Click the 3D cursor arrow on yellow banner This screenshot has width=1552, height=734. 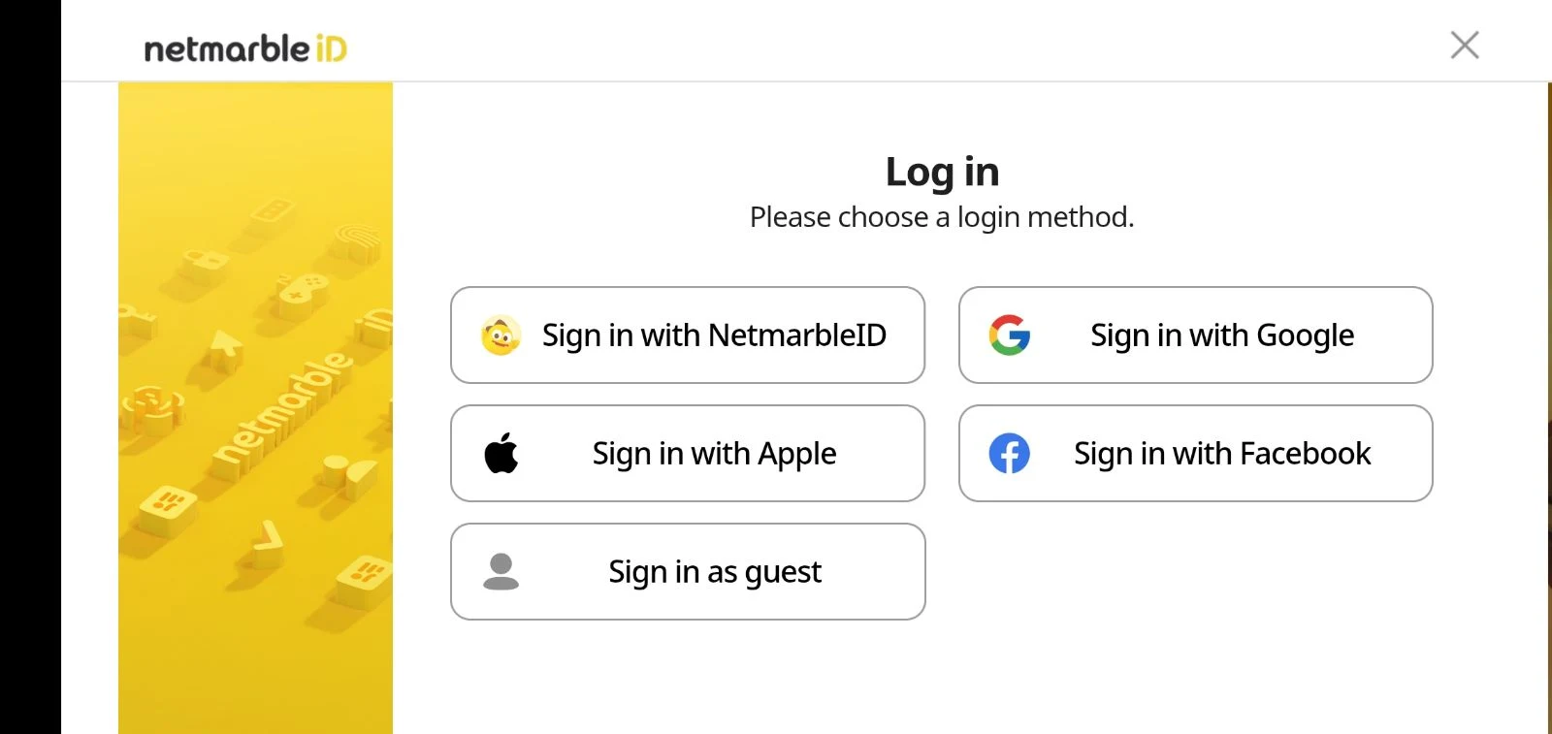pyautogui.click(x=225, y=349)
